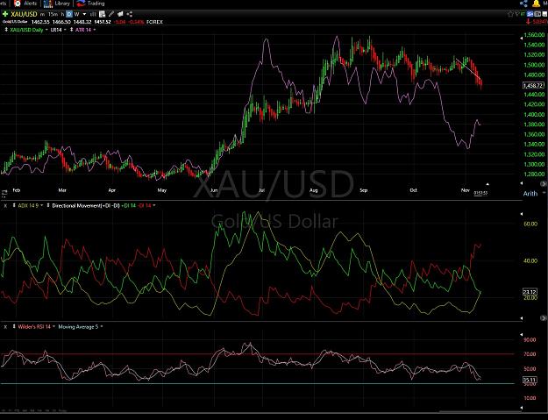Select the Weekly (W) timeframe
The height and width of the screenshot is (420, 548).
click(76, 14)
